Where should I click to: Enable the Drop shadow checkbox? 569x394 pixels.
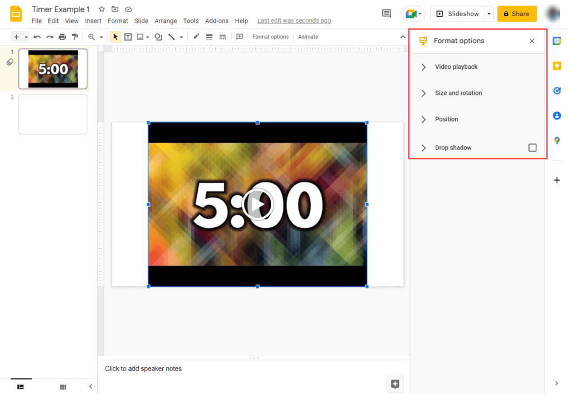tap(532, 147)
